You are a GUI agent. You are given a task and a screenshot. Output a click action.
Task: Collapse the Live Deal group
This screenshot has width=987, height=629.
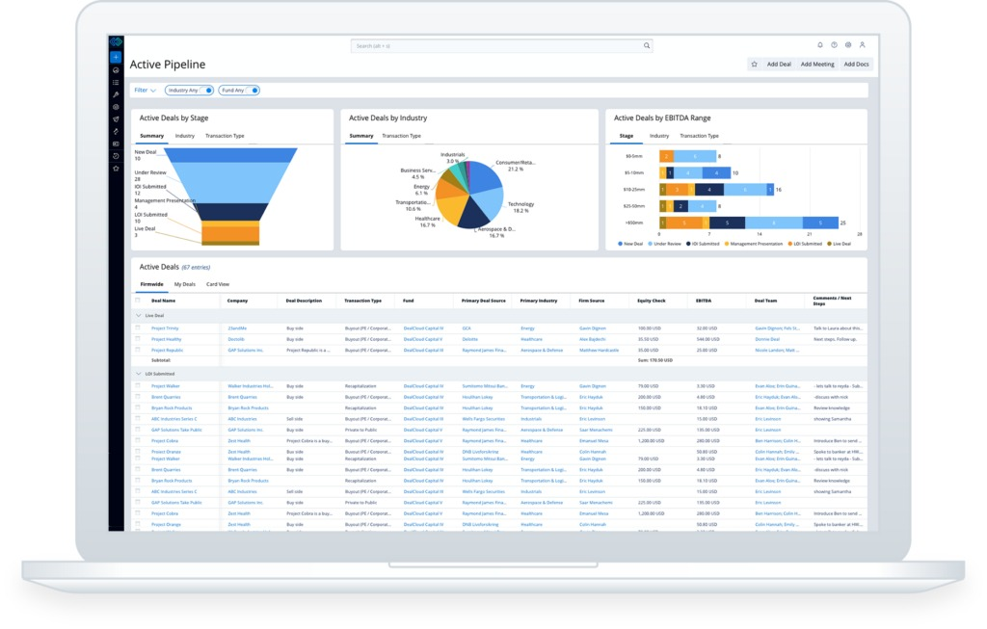(138, 315)
